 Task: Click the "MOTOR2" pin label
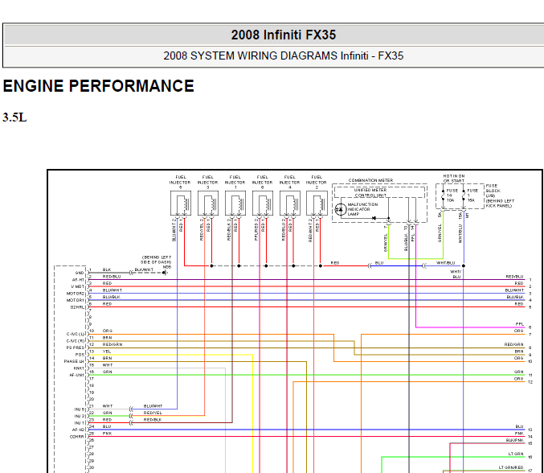point(76,294)
